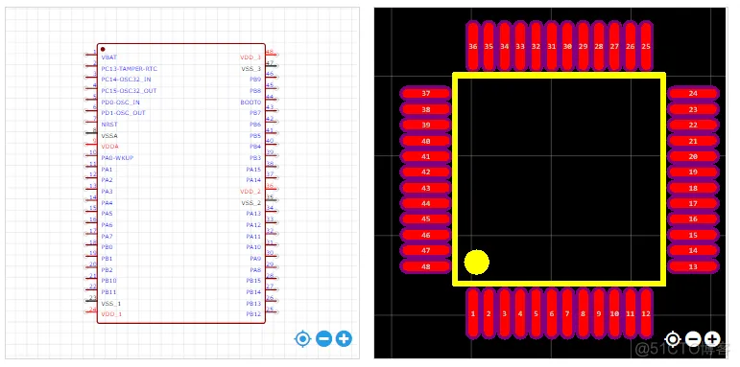Click footprint pad 24
Screen dimensions: 740x367
coord(693,93)
